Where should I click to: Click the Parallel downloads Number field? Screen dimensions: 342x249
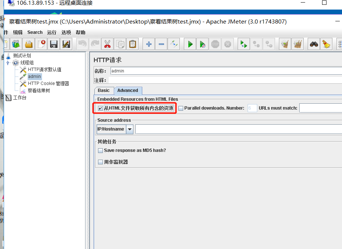[x=252, y=108]
